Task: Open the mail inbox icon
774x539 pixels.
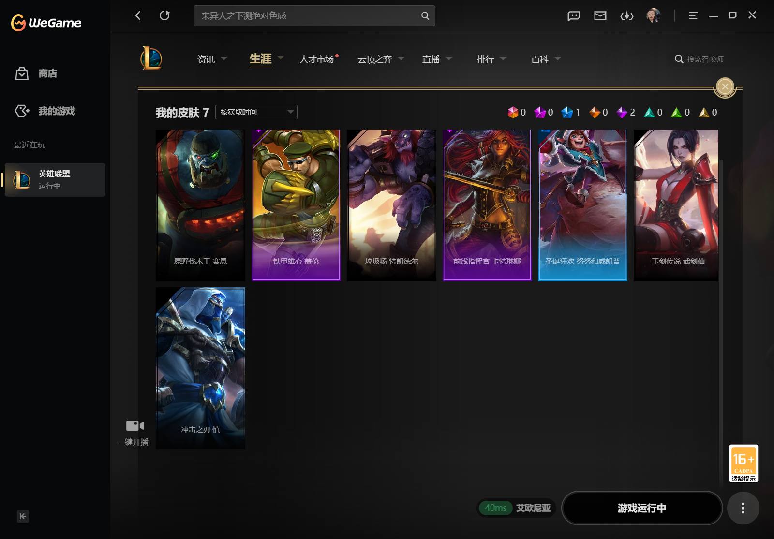Action: click(600, 16)
